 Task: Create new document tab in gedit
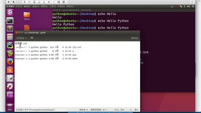point(32,38)
